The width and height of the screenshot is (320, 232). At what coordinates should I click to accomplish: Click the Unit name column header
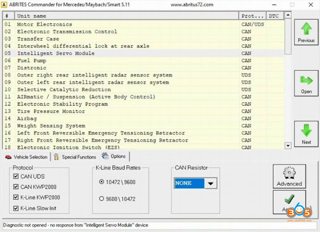pos(126,15)
